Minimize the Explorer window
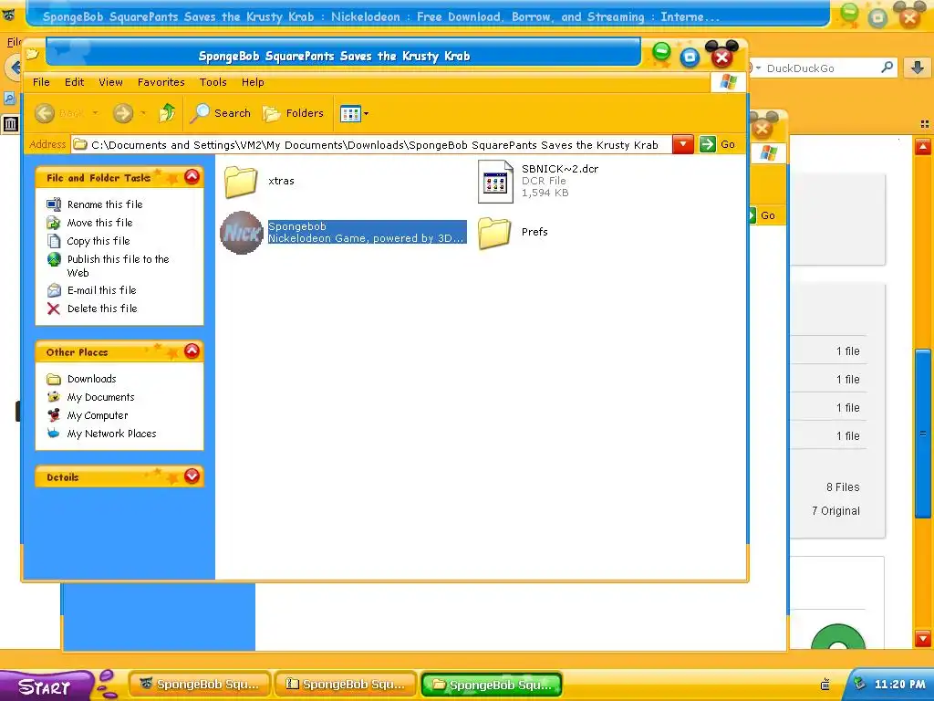Screen dimensions: 934x701 661,52
